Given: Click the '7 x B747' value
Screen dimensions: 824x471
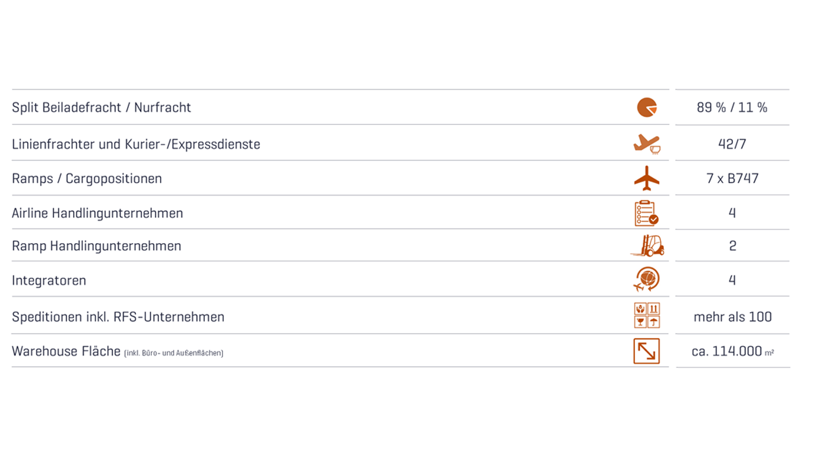Looking at the screenshot, I should coord(732,178).
